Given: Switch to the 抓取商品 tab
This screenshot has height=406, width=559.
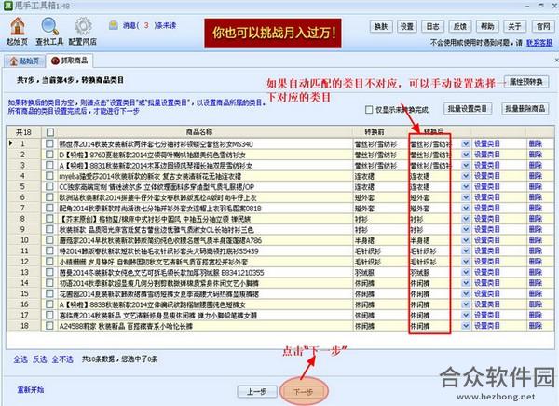Looking at the screenshot, I should coord(70,61).
